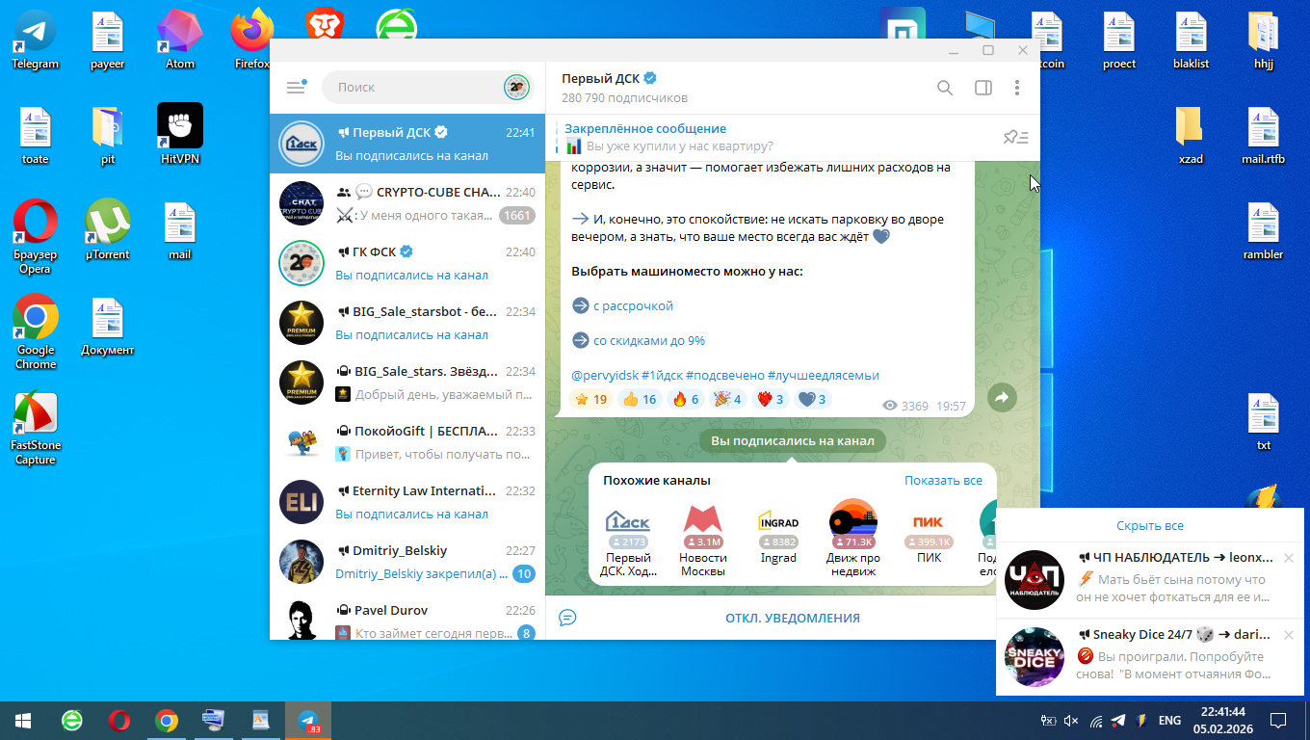Image resolution: width=1310 pixels, height=740 pixels.
Task: Open the xzad folder on desktop
Action: click(1191, 134)
